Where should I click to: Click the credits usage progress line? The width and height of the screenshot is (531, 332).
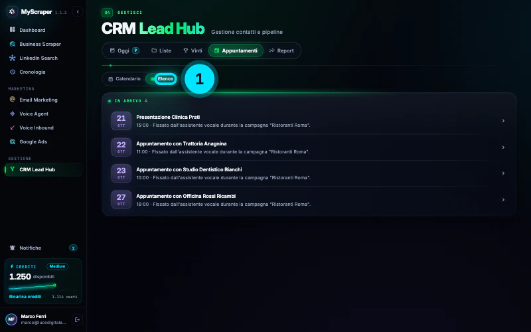click(x=33, y=287)
